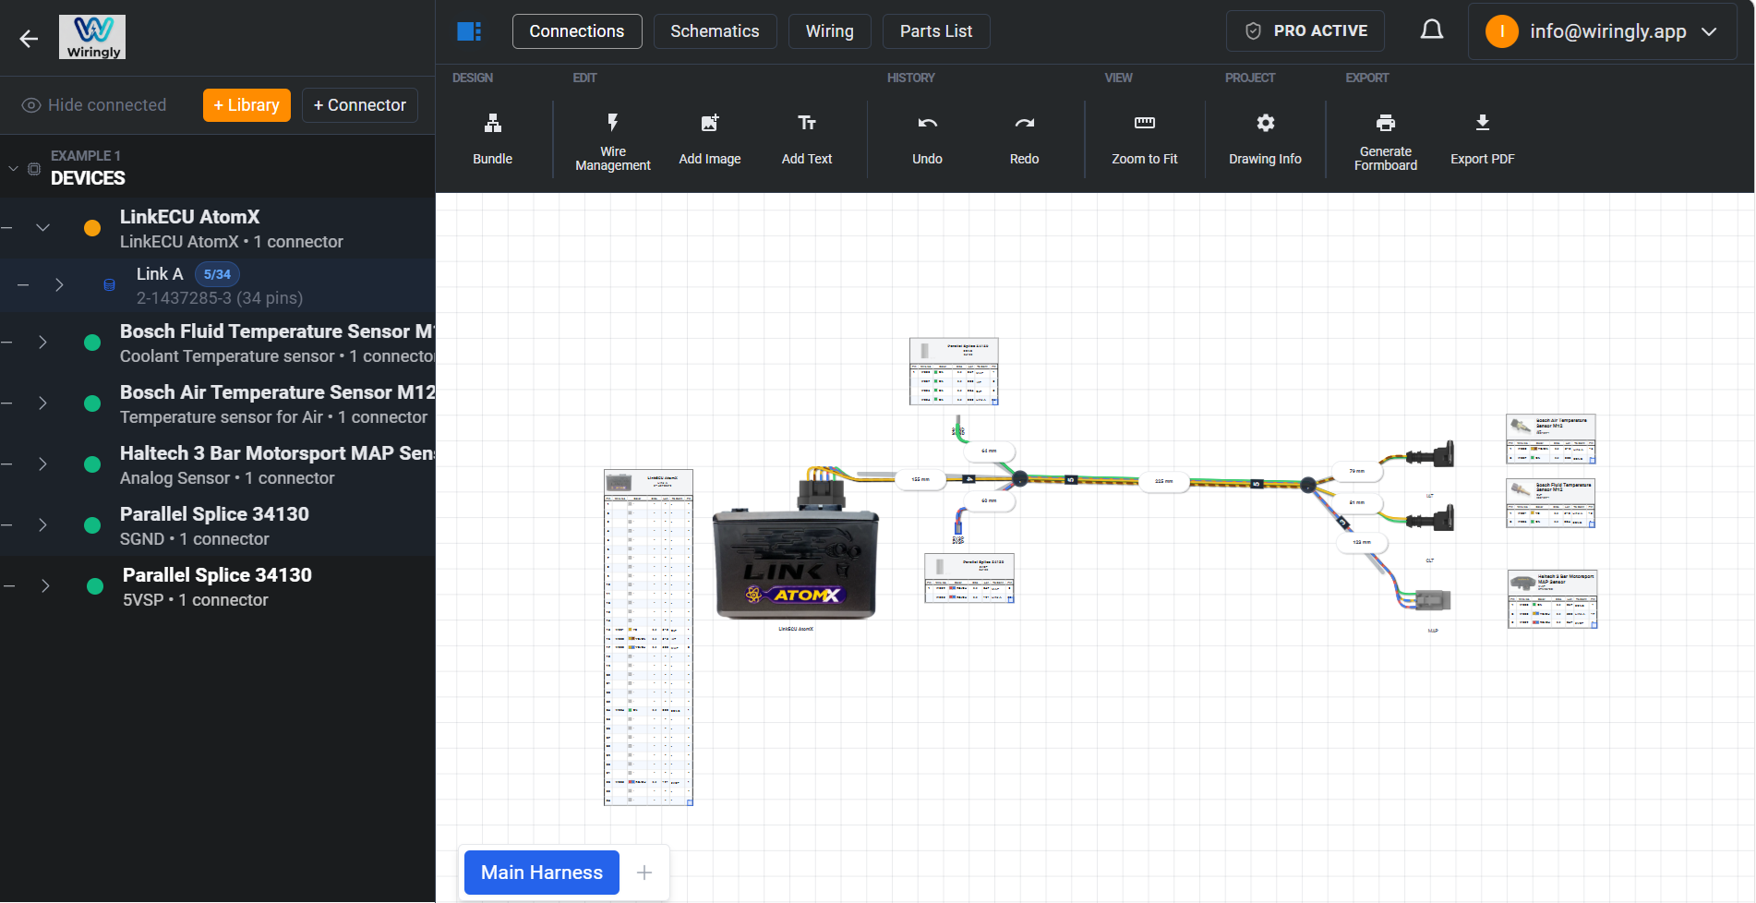The image size is (1756, 903).
Task: Click the Wiringly logo
Action: tap(92, 37)
